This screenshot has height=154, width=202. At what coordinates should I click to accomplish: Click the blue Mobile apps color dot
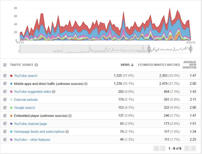[x=11, y=84]
